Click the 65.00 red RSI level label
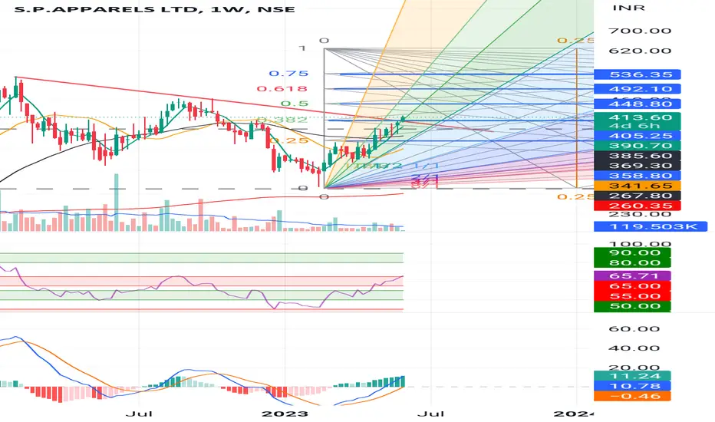Image resolution: width=715 pixels, height=422 pixels. click(x=632, y=286)
